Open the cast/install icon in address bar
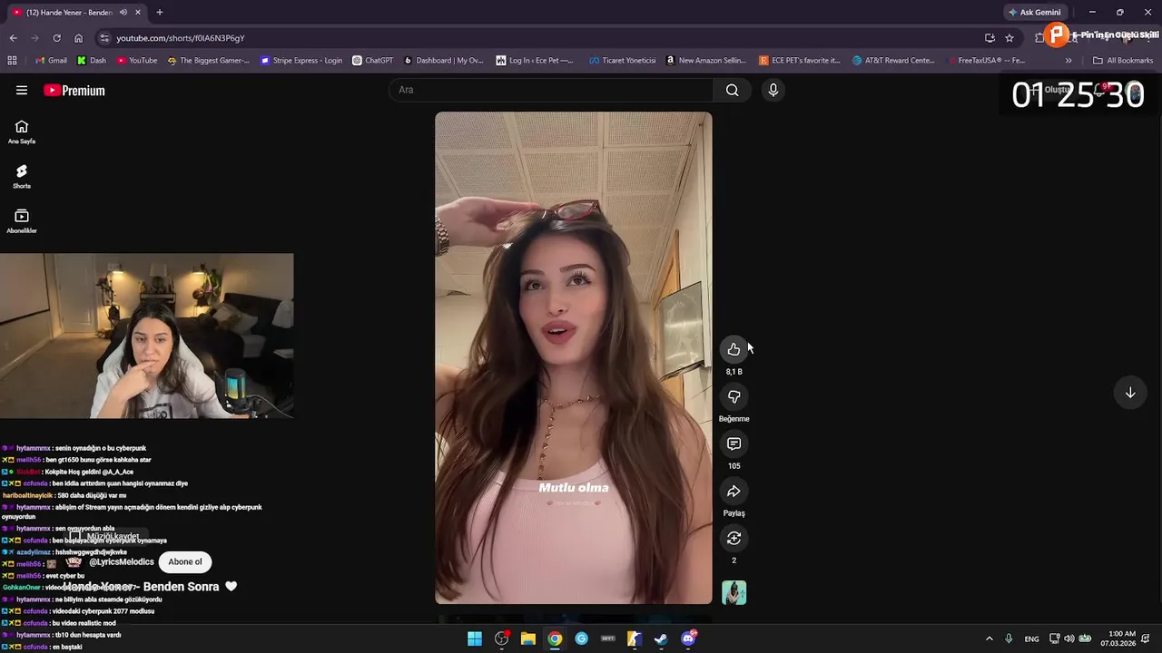Image resolution: width=1162 pixels, height=653 pixels. tap(990, 38)
